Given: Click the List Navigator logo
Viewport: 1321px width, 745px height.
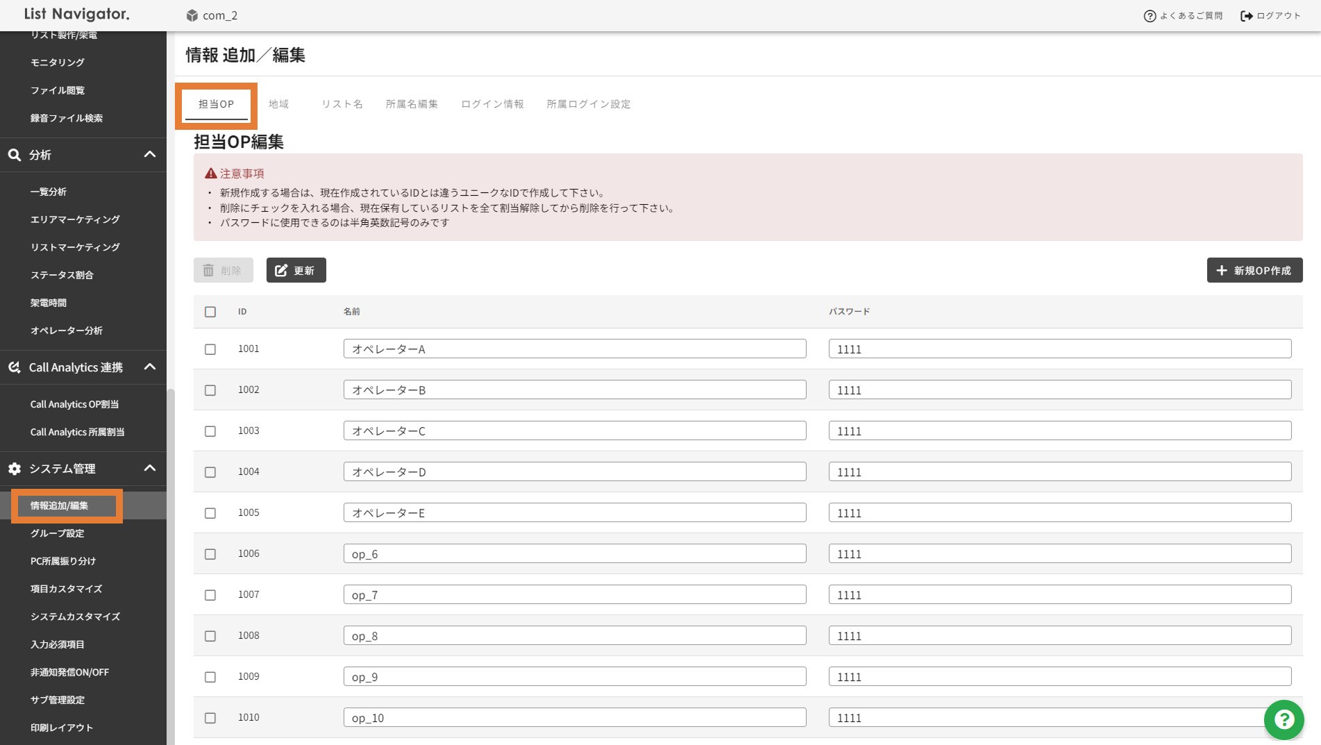Looking at the screenshot, I should click(77, 14).
